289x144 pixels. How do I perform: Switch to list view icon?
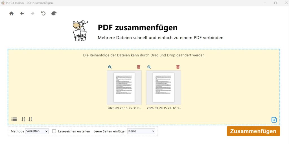click(14, 120)
